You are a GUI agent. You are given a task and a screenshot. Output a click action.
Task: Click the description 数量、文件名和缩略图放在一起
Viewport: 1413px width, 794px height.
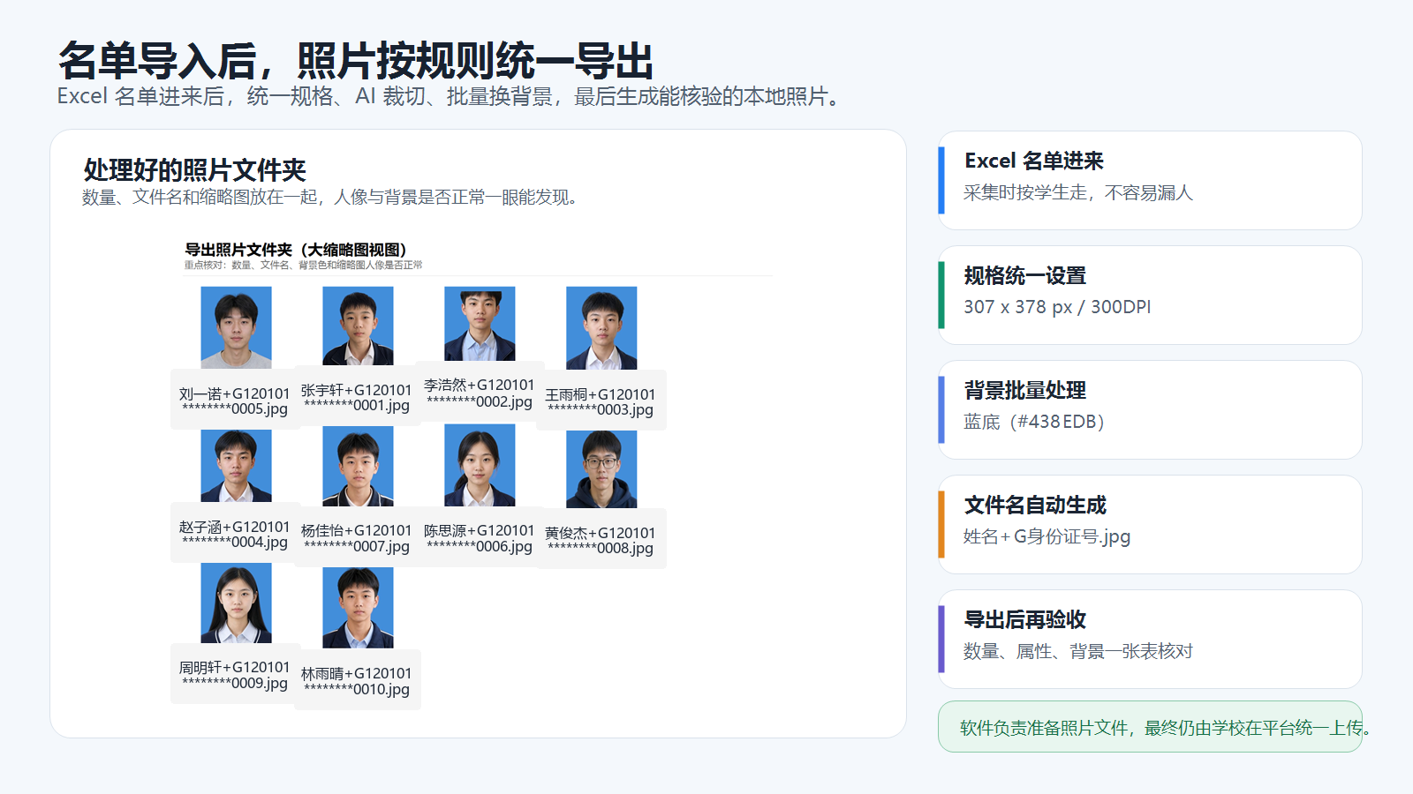[332, 197]
